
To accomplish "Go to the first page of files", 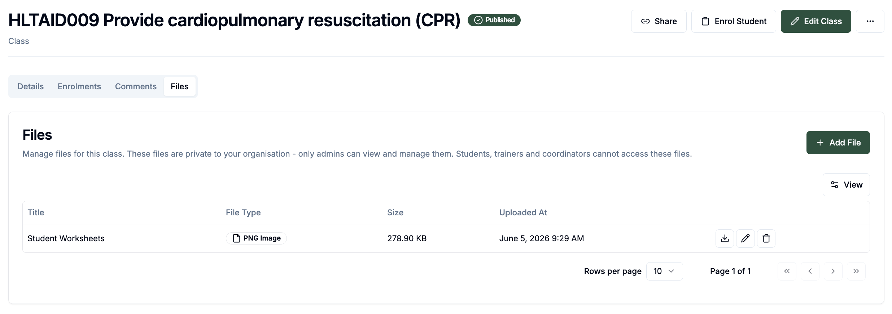I will (787, 271).
